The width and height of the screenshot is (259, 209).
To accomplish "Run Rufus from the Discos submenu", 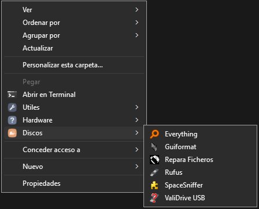I will [200, 172].
